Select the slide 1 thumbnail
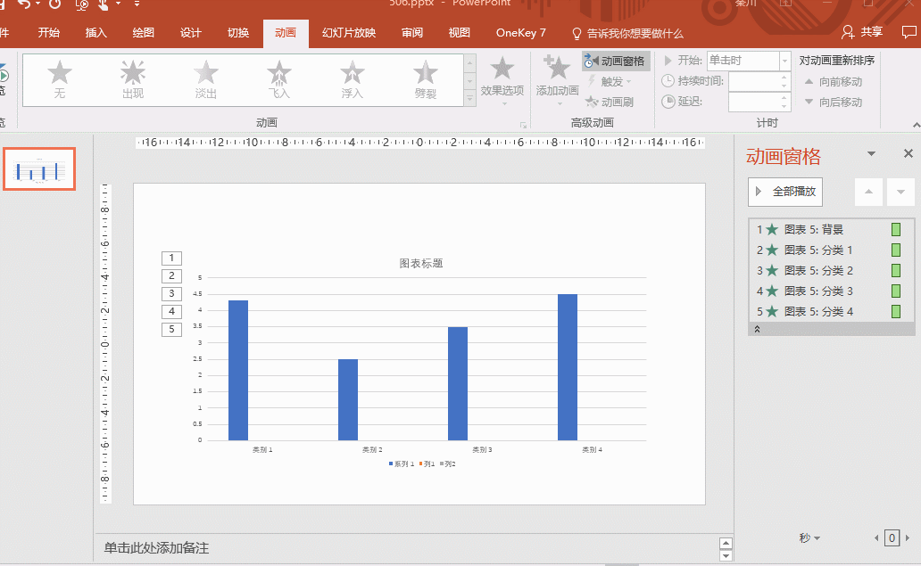The image size is (921, 566). pos(39,169)
